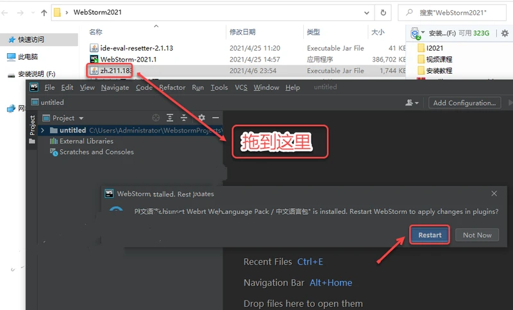Expand the untitled project tree node
Image resolution: width=513 pixels, height=310 pixels.
tap(42, 130)
